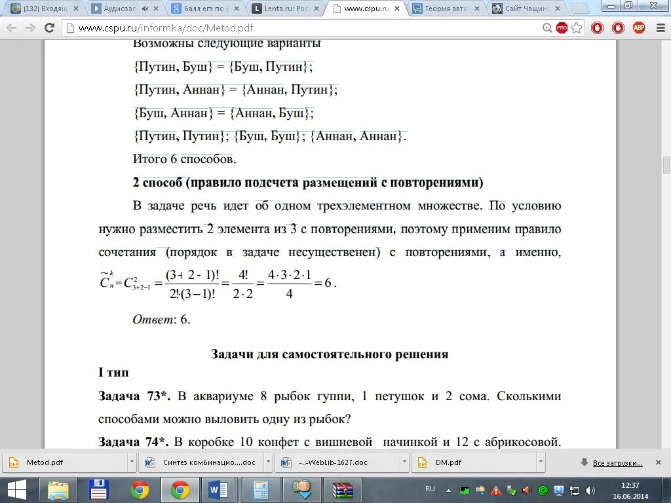This screenshot has height=503, width=671.
Task: Open the Chrome hamburger menu
Action: click(x=661, y=28)
